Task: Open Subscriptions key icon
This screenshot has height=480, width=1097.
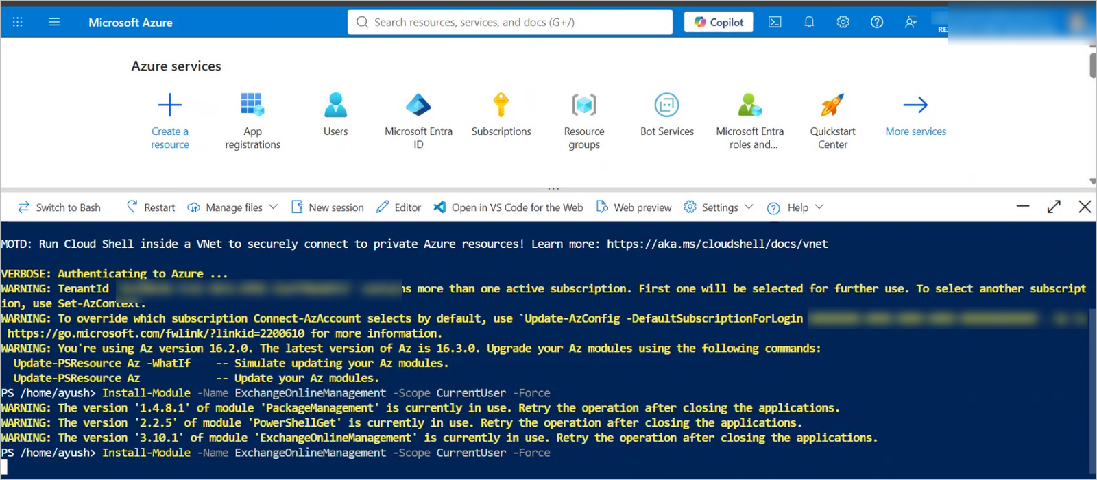Action: 501,105
